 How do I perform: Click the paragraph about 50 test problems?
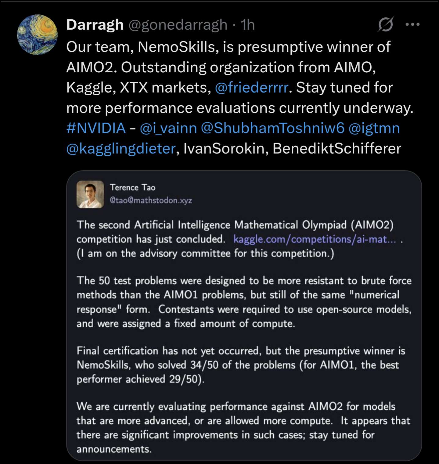(244, 302)
